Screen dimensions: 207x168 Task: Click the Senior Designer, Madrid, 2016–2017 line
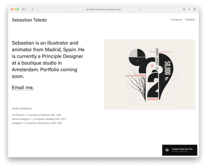[39, 119]
